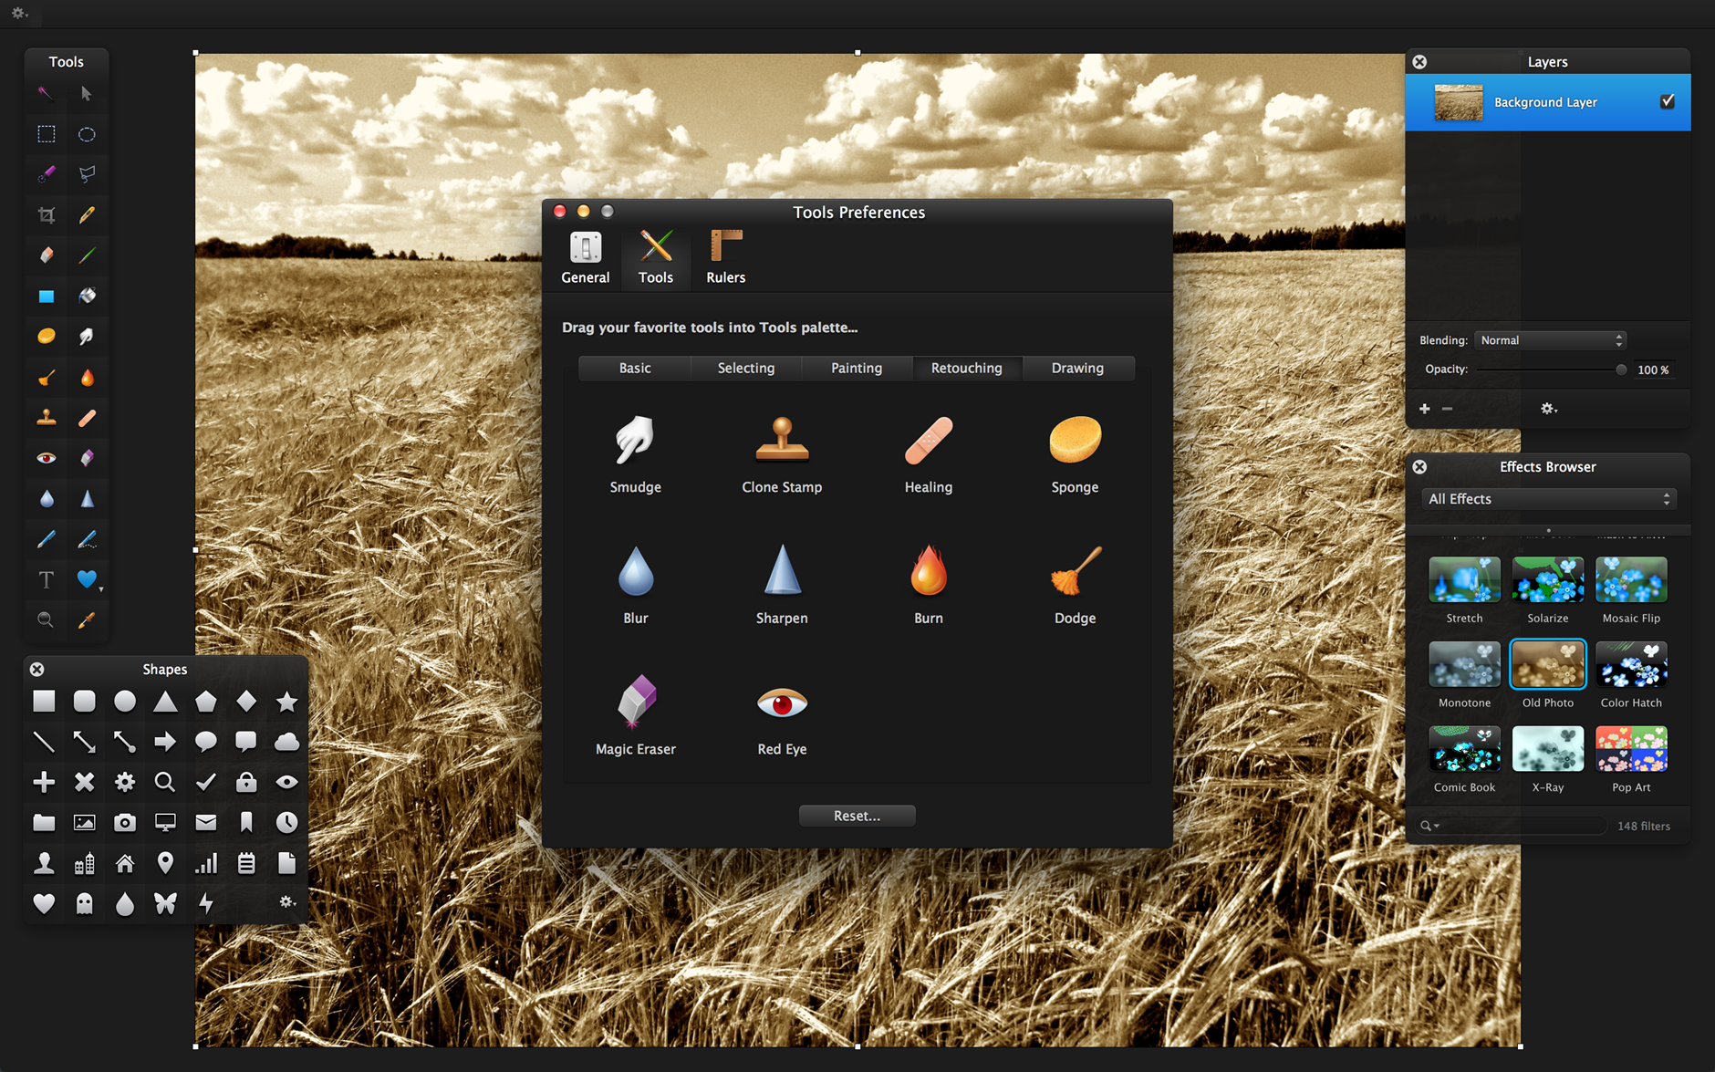Pick the Eyedropper tool in Tools palette
Screen dimensions: 1715x1072
(x=87, y=620)
